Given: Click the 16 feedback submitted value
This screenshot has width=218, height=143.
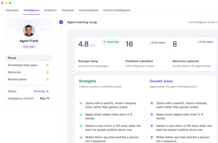Looking at the screenshot, I should [x=129, y=44].
